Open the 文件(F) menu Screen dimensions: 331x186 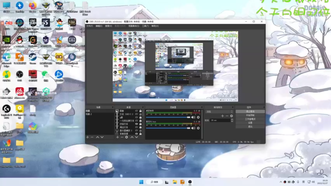(x=89, y=26)
